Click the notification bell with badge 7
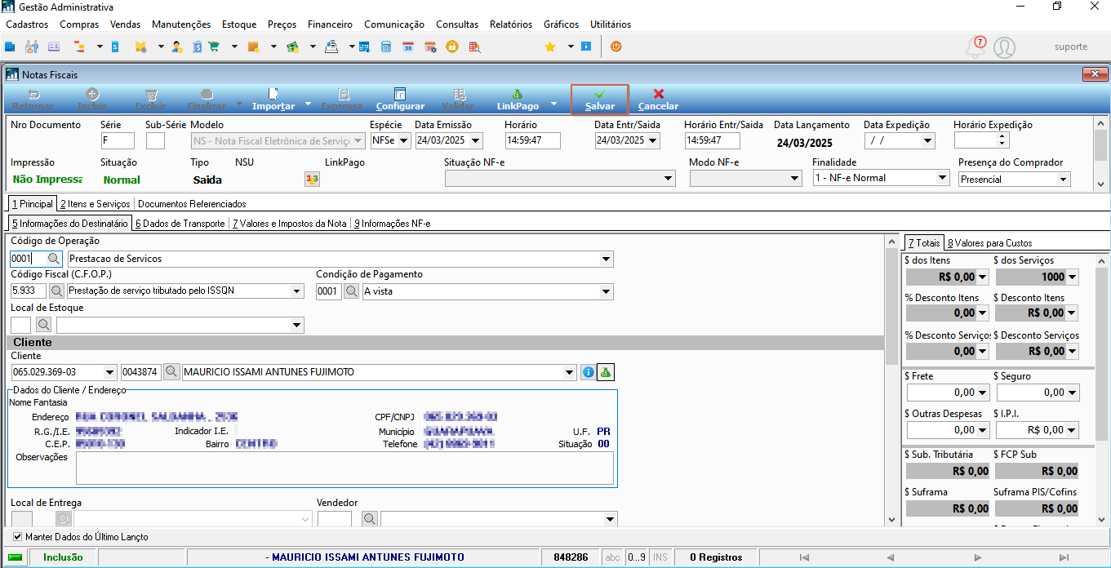 pos(975,47)
